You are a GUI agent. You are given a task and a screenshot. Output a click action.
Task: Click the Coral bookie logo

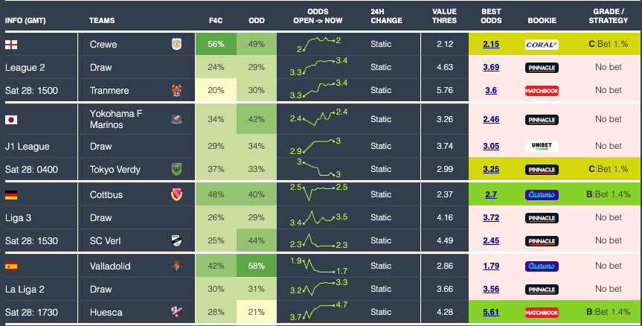[542, 45]
